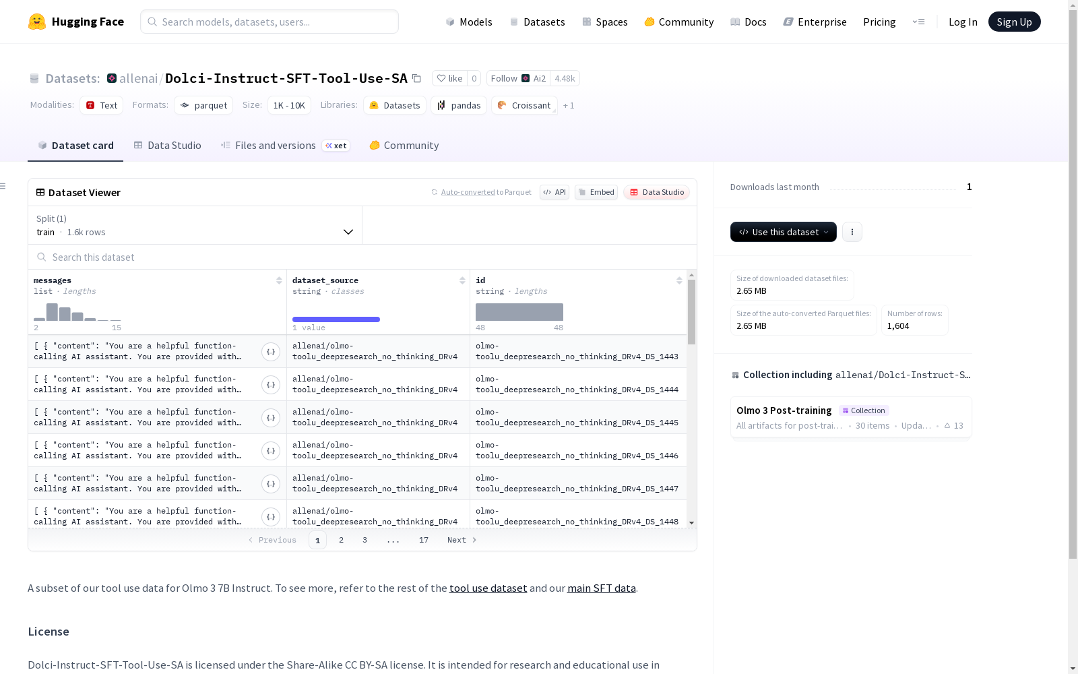
Task: Click the Sign Up button
Action: click(x=1015, y=22)
